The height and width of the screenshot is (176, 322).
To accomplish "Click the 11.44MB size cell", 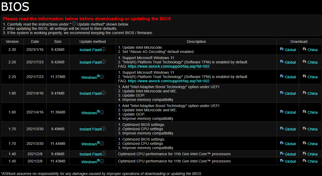I will pyautogui.click(x=58, y=144).
